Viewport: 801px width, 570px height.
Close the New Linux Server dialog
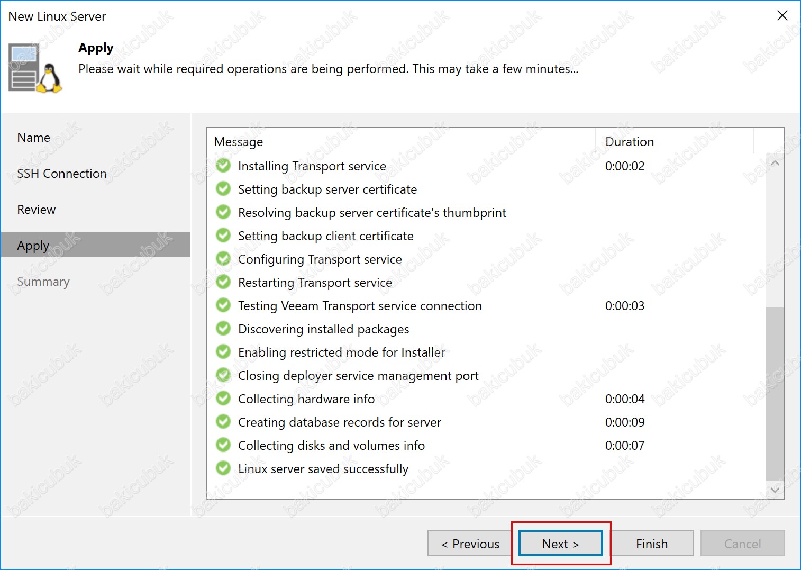(x=782, y=15)
